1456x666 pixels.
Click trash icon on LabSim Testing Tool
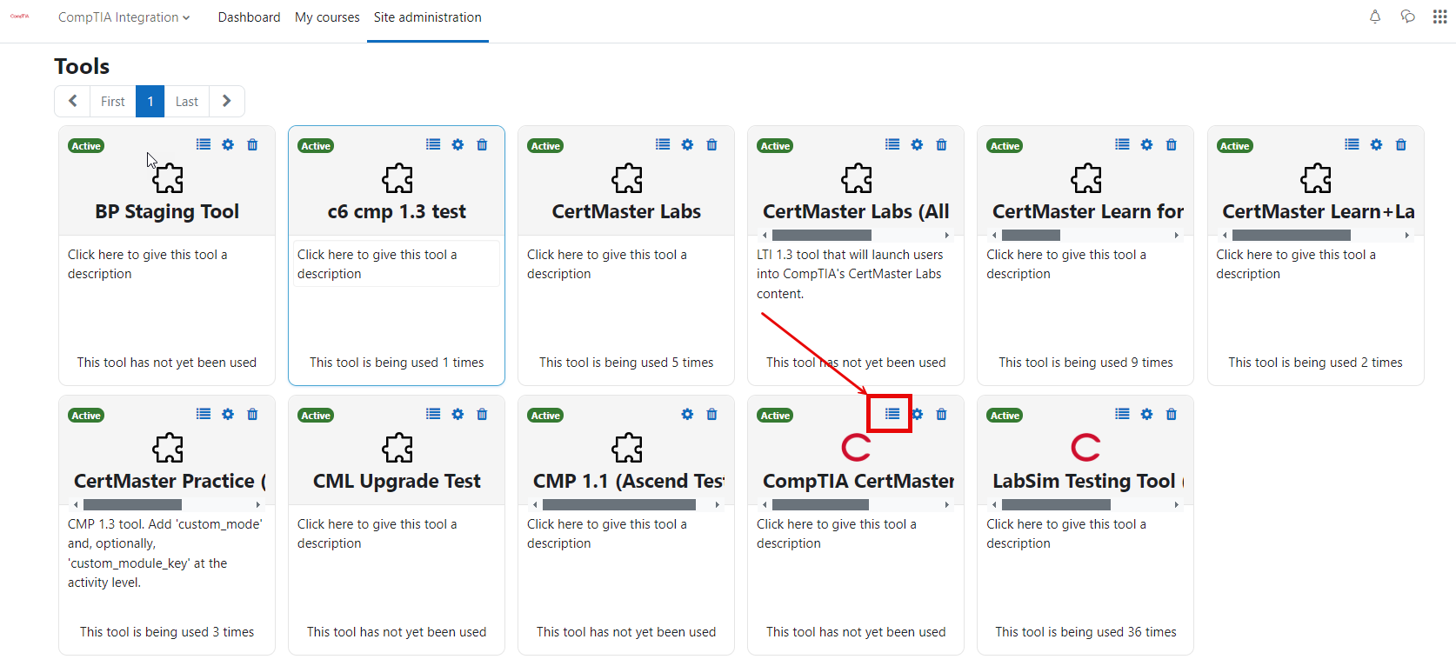(x=1171, y=414)
